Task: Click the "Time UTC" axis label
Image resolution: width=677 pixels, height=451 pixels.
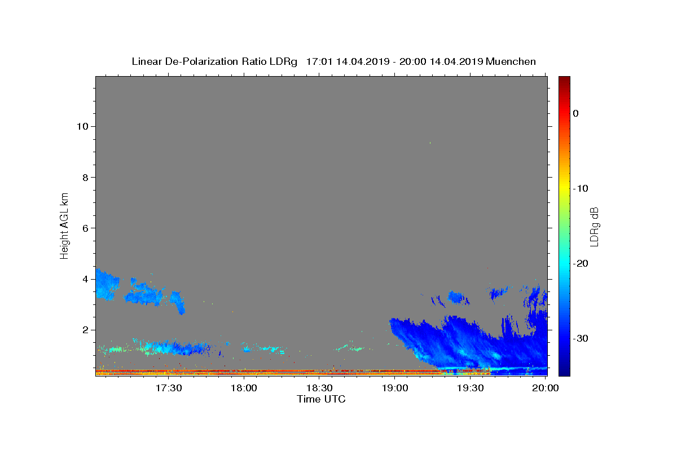Action: pos(321,399)
